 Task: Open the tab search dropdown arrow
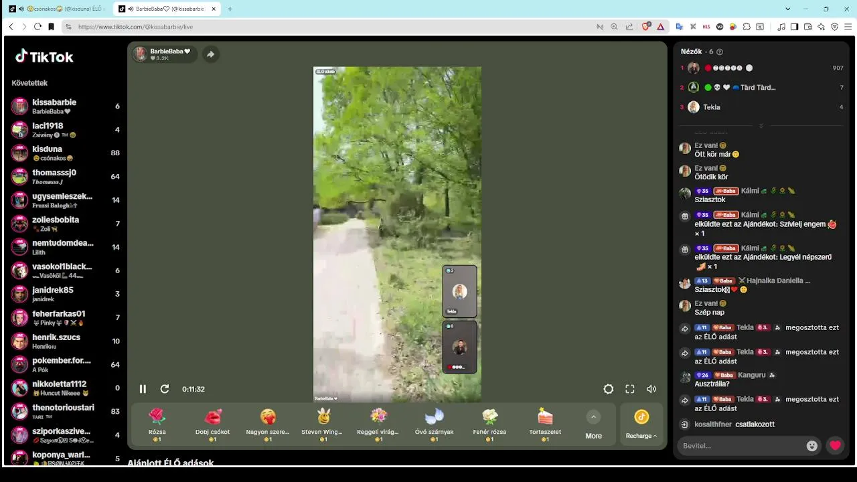point(788,9)
